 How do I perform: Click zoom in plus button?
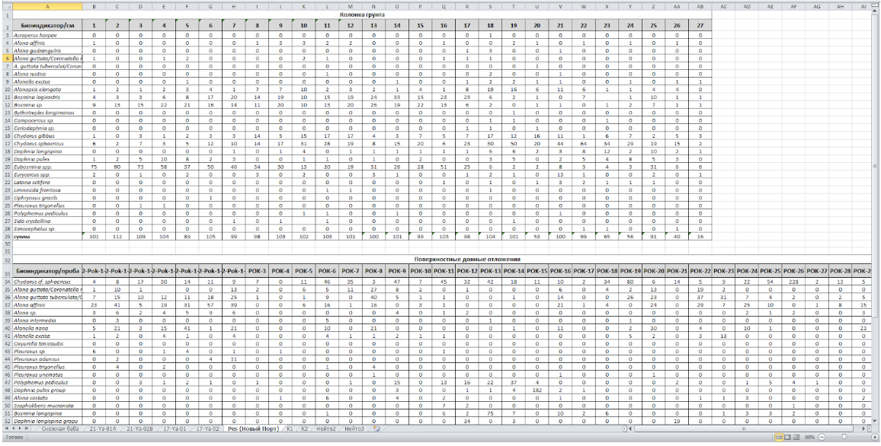pos(875,438)
